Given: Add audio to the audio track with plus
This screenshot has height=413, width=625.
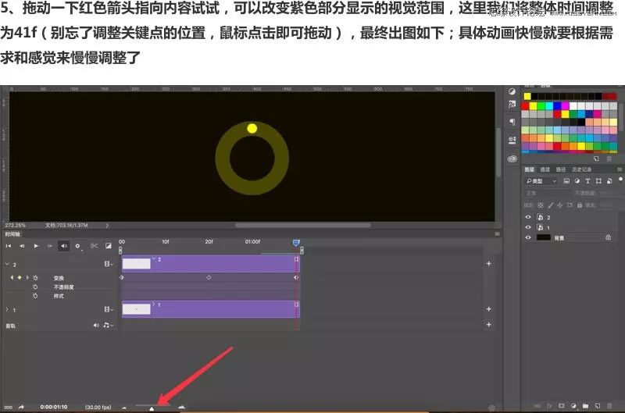Looking at the screenshot, I should coord(489,325).
